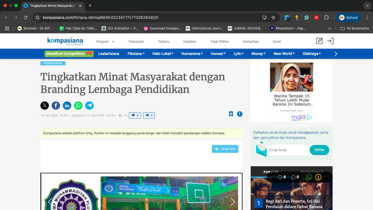Open the write article pencil icon

pyautogui.click(x=319, y=41)
